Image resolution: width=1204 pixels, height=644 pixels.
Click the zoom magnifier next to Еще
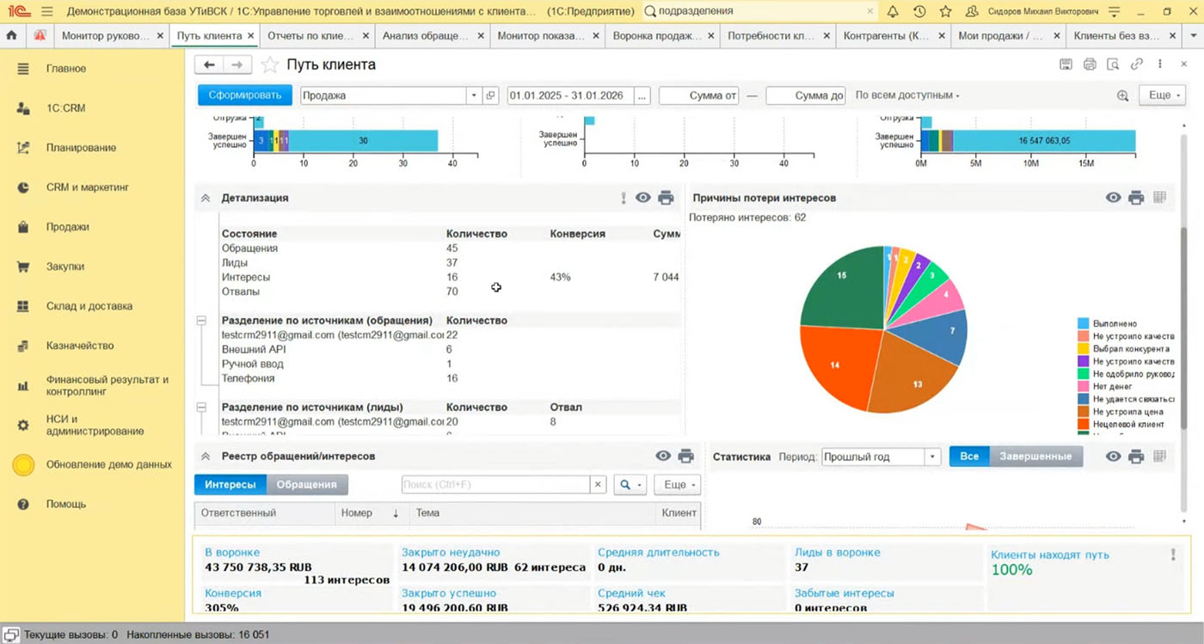pos(1122,95)
